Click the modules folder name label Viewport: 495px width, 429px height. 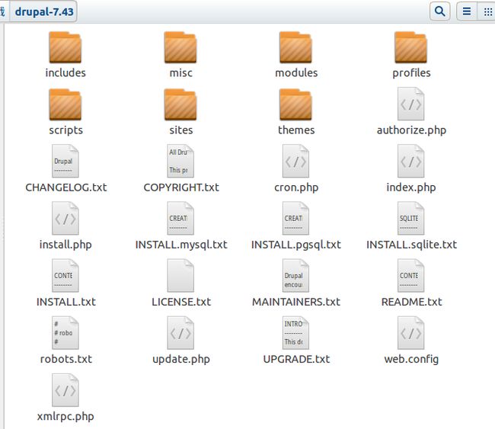click(296, 73)
